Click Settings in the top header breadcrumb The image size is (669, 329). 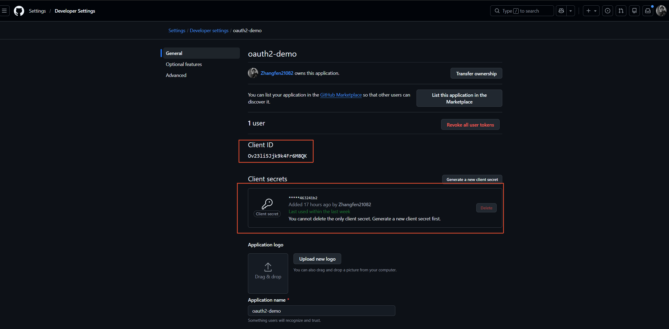click(37, 11)
